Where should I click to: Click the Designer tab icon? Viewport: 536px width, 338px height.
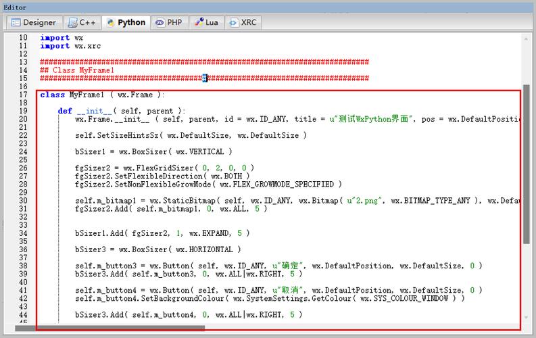point(15,22)
